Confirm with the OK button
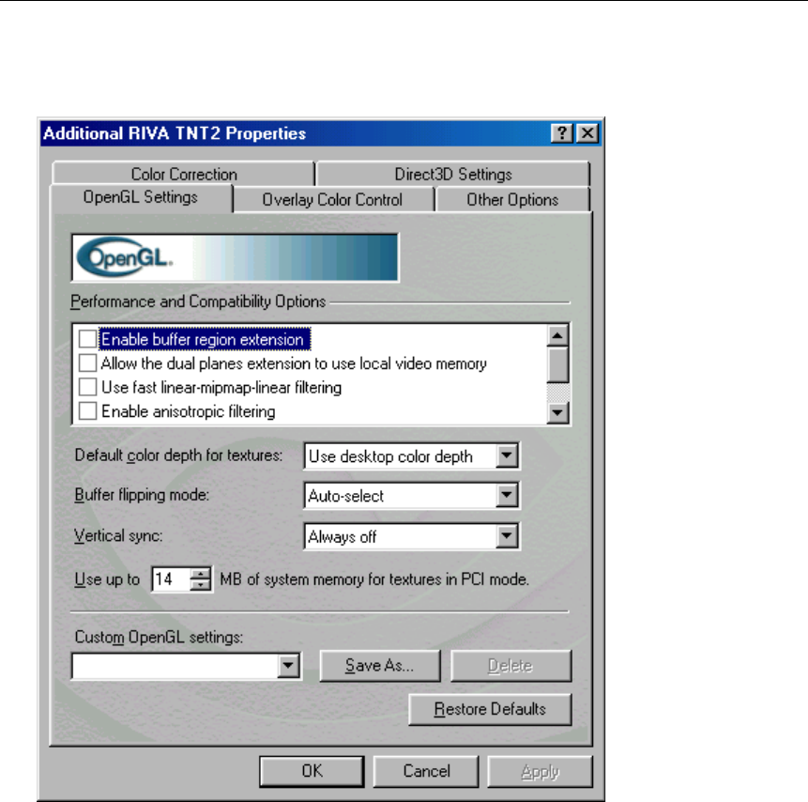Viewport: 808px width, 802px height. click(x=312, y=771)
